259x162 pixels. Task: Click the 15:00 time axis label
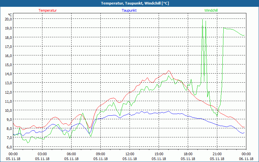point(159,154)
